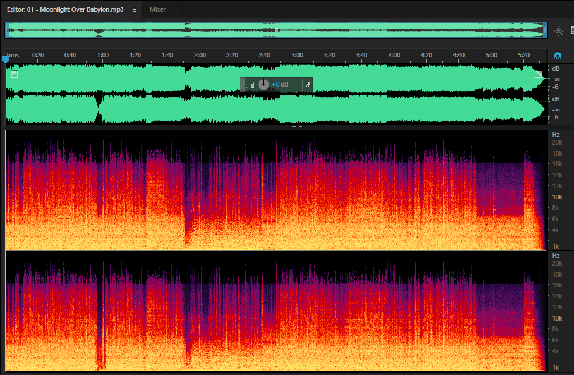The width and height of the screenshot is (574, 375).
Task: Click the 5:00 mark on the ruler
Action: coord(491,55)
